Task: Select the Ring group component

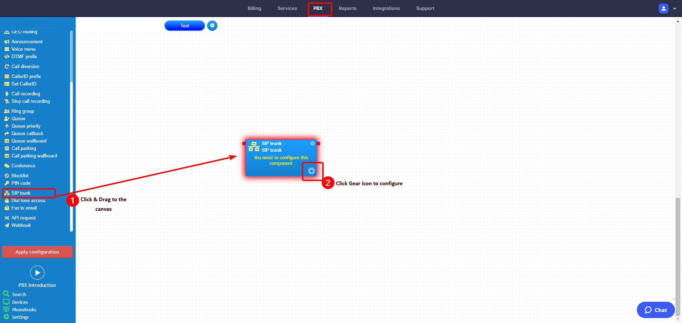Action: (22, 111)
